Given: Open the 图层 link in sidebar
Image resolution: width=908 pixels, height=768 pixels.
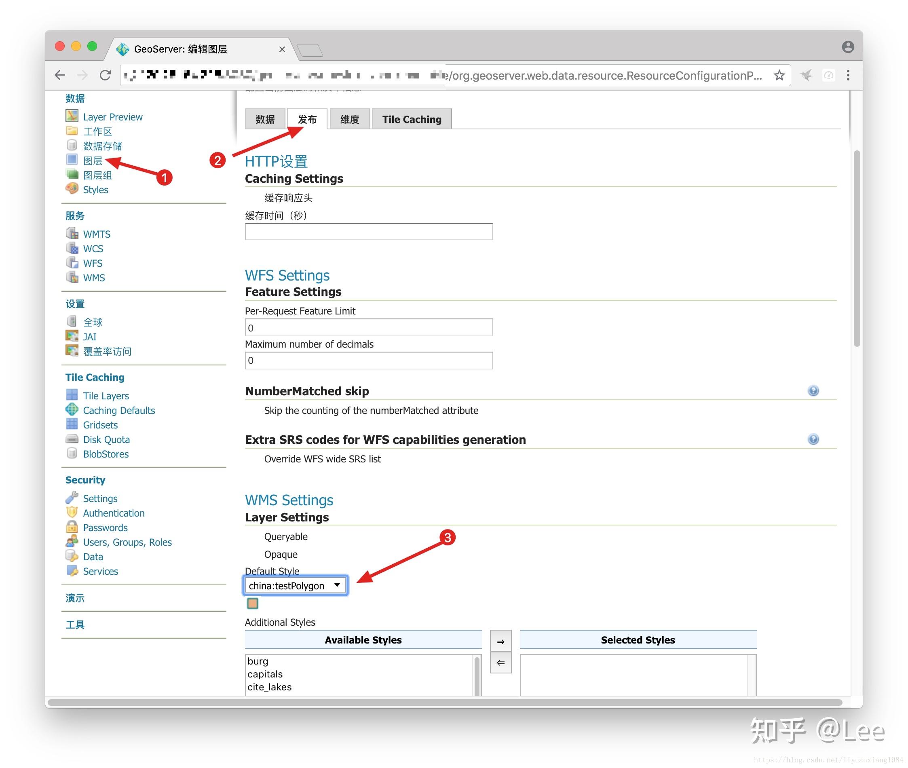Looking at the screenshot, I should pos(92,160).
